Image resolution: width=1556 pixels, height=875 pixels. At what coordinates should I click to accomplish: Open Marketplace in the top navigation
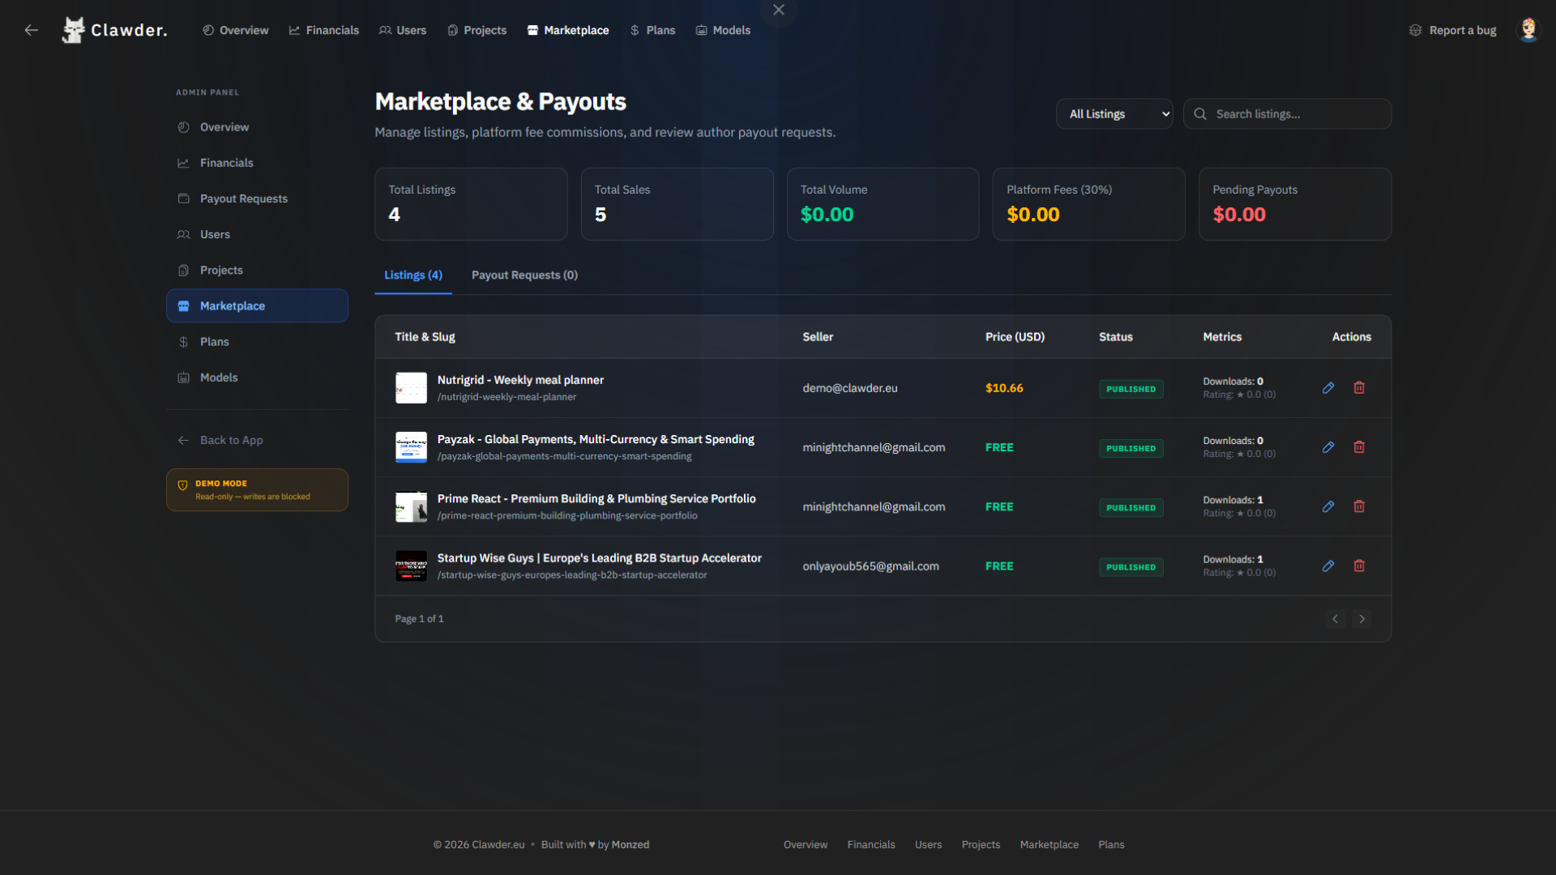(567, 30)
